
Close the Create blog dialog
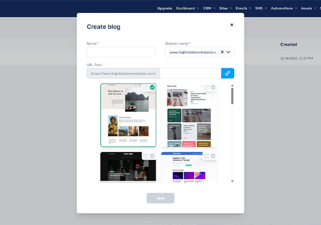232,25
